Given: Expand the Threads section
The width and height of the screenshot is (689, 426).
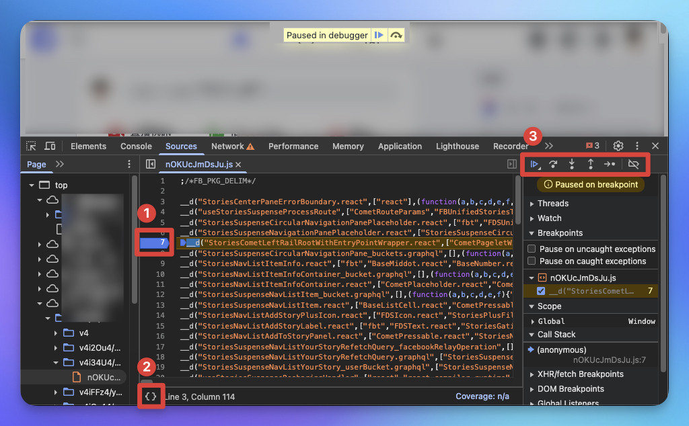Looking at the screenshot, I should click(x=553, y=204).
